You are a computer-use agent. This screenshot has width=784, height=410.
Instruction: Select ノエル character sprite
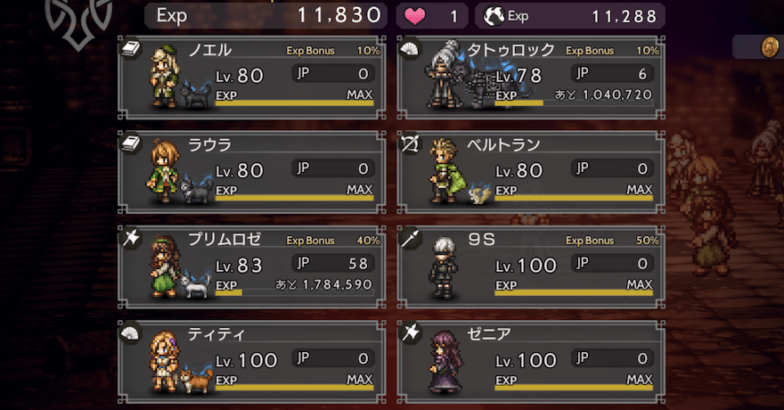pos(164,76)
